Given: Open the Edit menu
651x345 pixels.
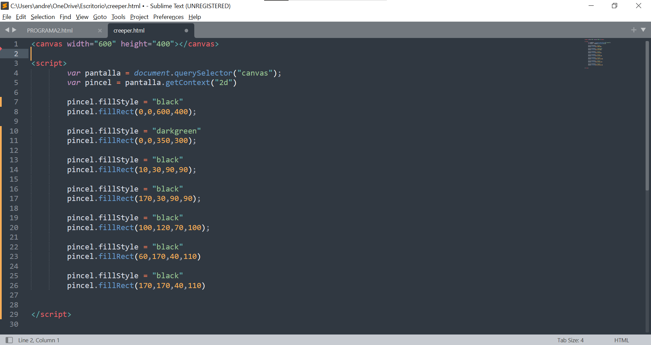Looking at the screenshot, I should tap(21, 17).
